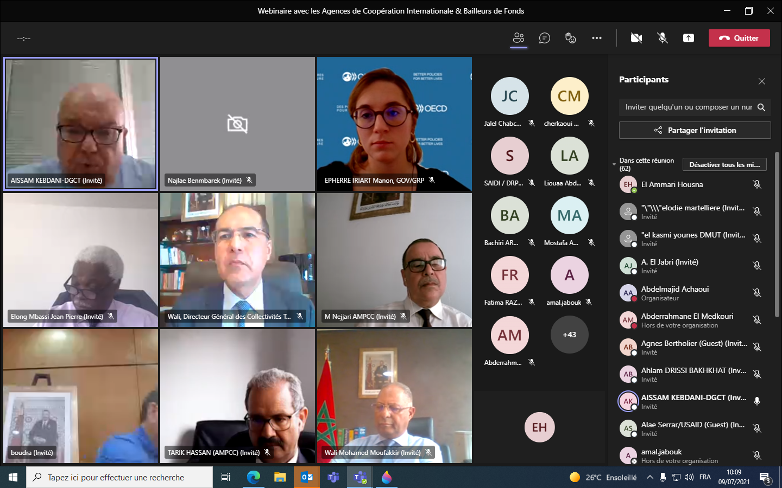Screen dimensions: 782x488
Task: Open the Windows notification center
Action: tap(765, 478)
